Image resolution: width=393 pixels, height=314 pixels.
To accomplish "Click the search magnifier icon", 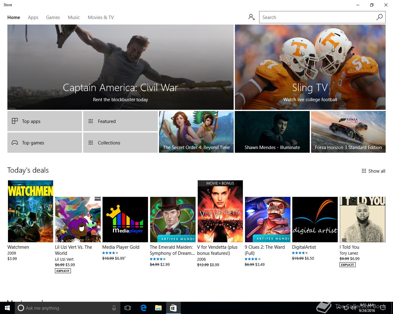I will 379,17.
